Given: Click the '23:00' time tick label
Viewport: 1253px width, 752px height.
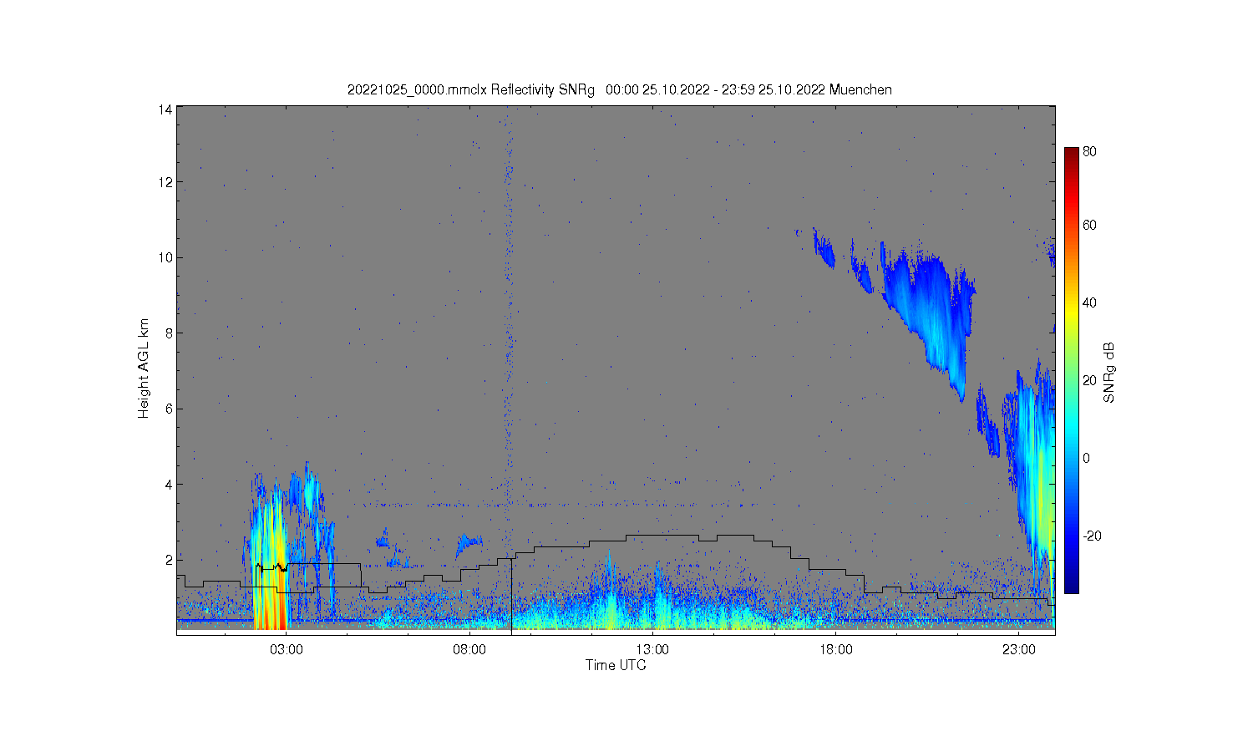Looking at the screenshot, I should click(x=1018, y=650).
